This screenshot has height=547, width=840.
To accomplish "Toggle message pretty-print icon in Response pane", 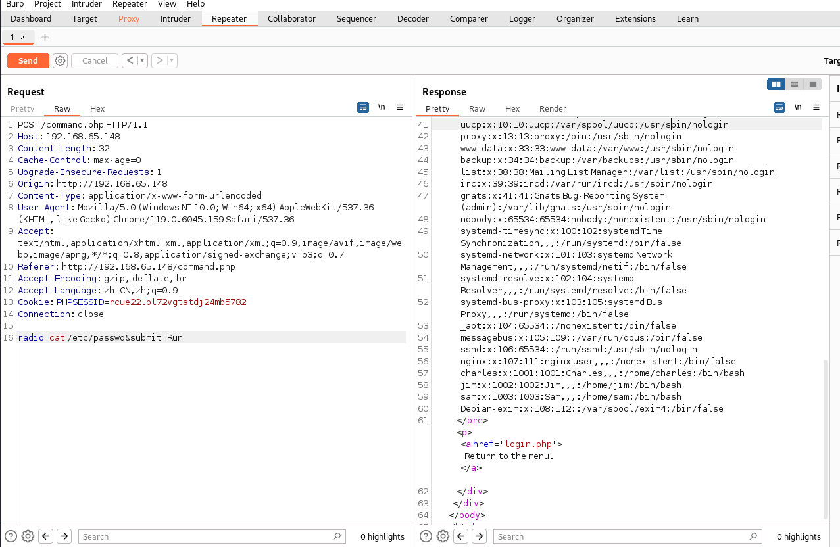I will [779, 107].
